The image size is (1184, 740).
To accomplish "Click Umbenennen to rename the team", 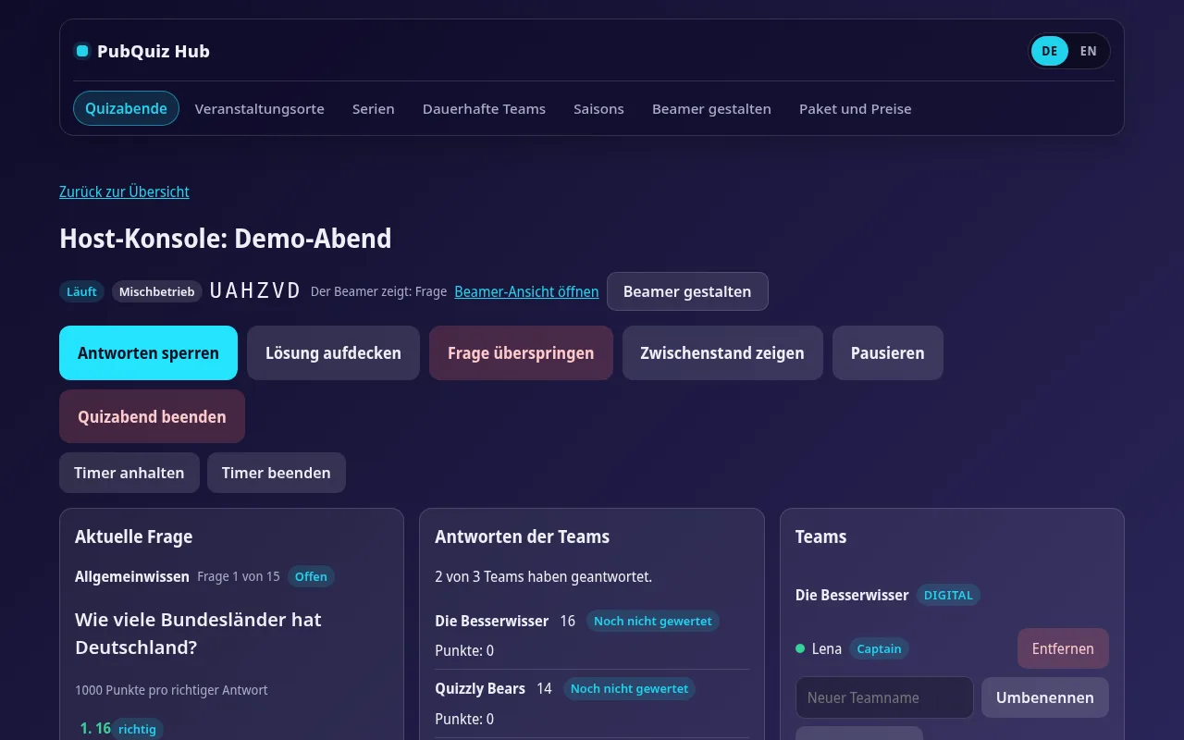I will coord(1045,697).
